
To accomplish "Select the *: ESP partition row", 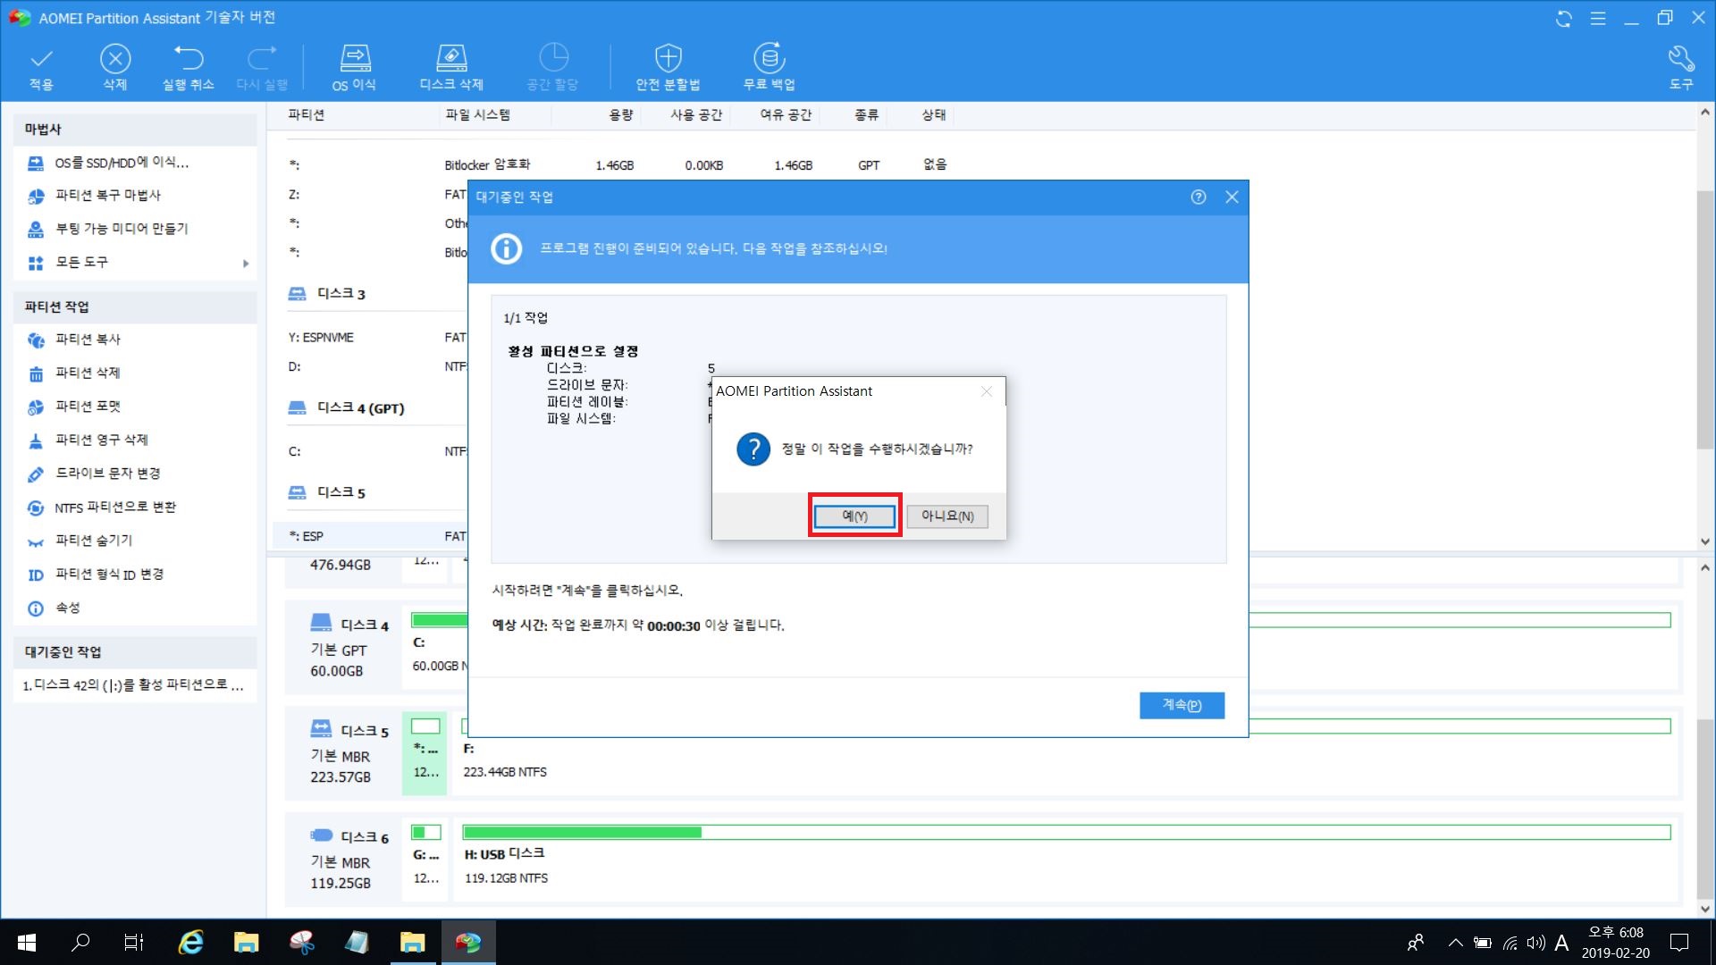I will click(370, 536).
